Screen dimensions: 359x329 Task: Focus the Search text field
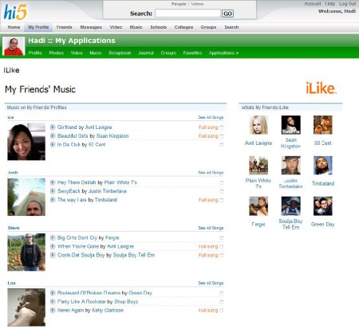pyautogui.click(x=187, y=14)
